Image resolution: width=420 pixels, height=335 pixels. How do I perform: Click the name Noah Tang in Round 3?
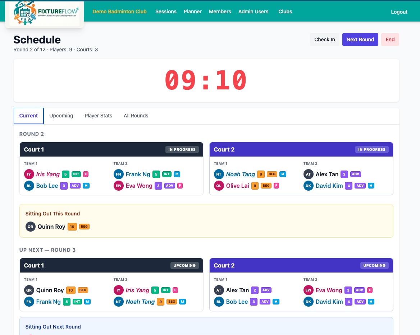tap(140, 302)
